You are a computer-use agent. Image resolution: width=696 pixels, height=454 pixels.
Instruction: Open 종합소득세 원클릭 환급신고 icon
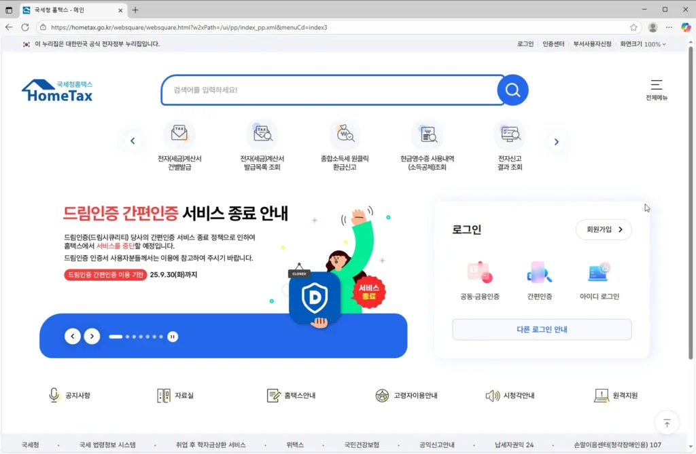click(345, 134)
